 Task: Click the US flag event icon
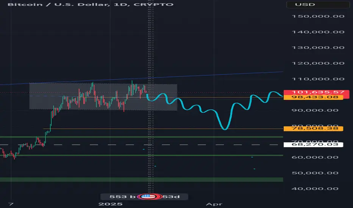pos(148,197)
